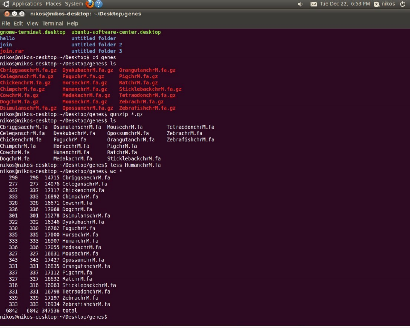Open the mail envelope indicator
The height and width of the screenshot is (328, 410).
[314, 4]
